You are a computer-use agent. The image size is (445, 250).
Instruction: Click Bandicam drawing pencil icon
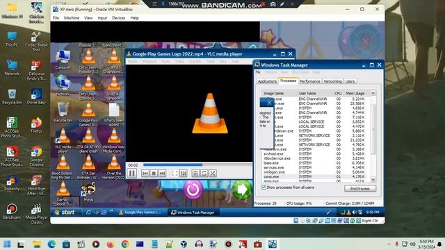[x=282, y=4]
